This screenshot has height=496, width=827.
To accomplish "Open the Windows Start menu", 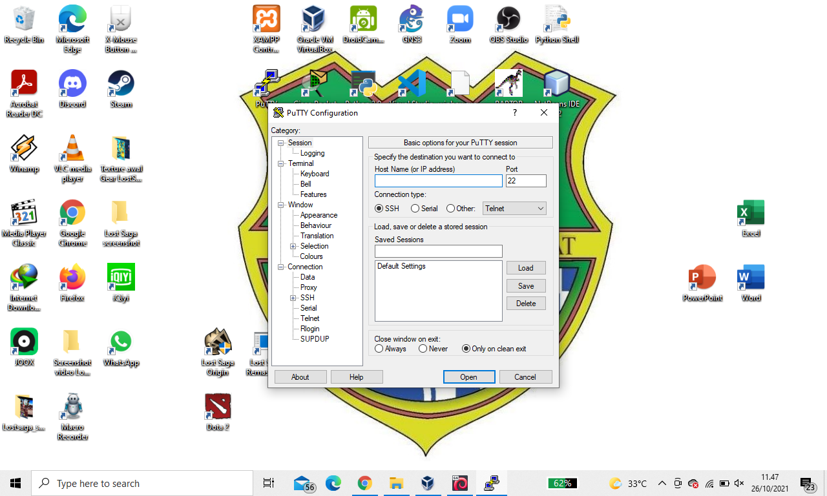I will [x=16, y=483].
